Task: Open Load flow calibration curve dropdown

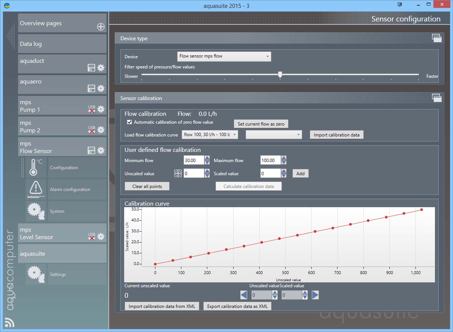Action: [x=210, y=135]
